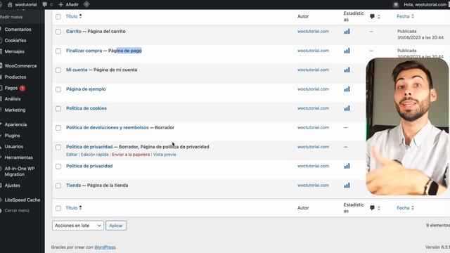Open comments bubble in admin bar
This screenshot has height=253, width=450.
[45, 4]
